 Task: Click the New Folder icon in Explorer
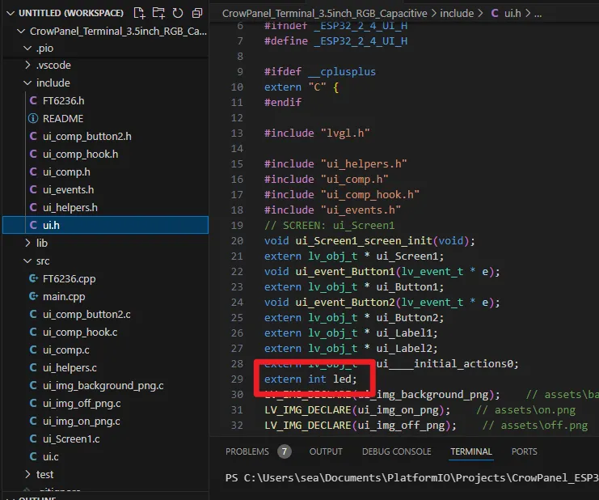tap(159, 13)
